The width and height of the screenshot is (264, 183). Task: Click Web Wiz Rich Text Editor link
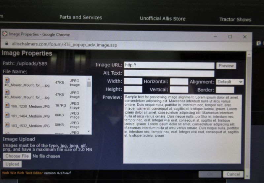pos(22,173)
